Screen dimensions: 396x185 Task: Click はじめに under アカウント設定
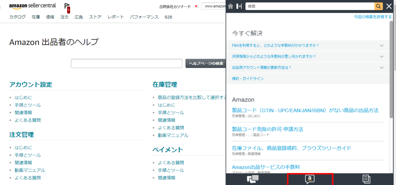tap(23, 98)
